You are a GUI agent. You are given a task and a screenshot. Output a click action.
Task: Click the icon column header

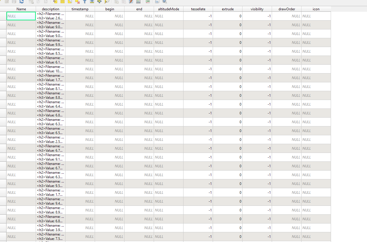pyautogui.click(x=316, y=9)
